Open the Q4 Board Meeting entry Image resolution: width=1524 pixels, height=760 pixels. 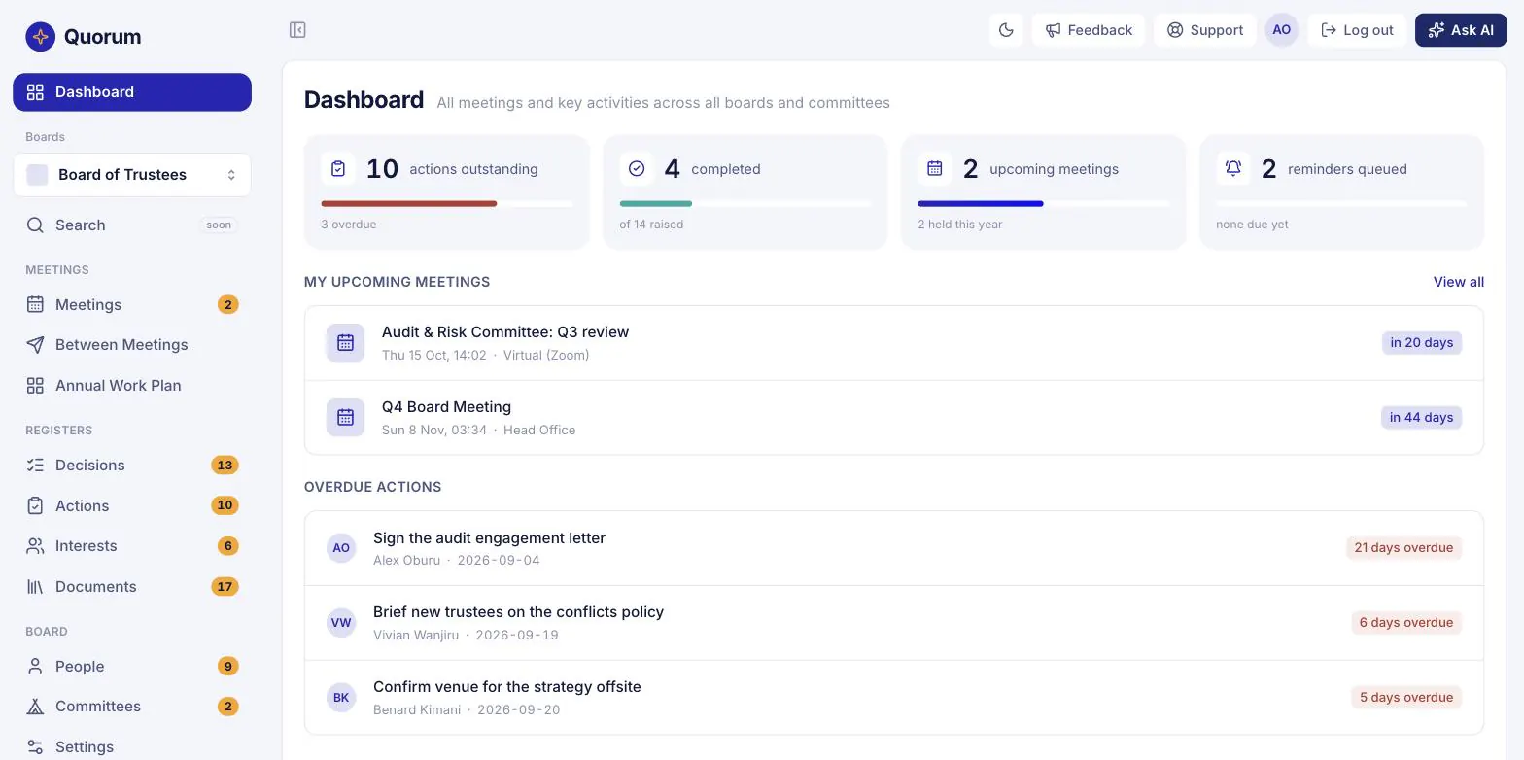894,418
